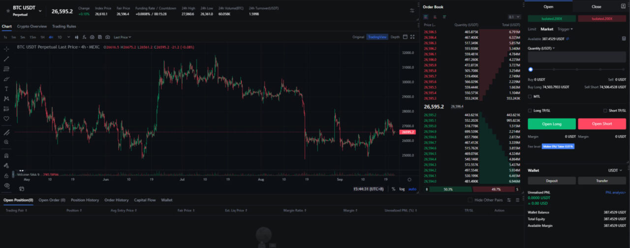Switch to the Crypto Overview tab
Screen dimensions: 630x248
point(32,26)
